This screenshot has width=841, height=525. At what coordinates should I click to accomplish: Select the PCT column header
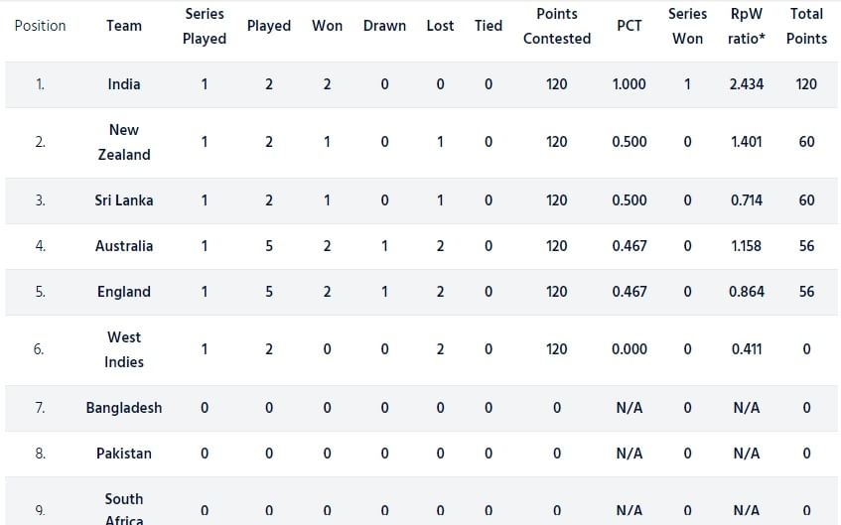click(x=630, y=26)
